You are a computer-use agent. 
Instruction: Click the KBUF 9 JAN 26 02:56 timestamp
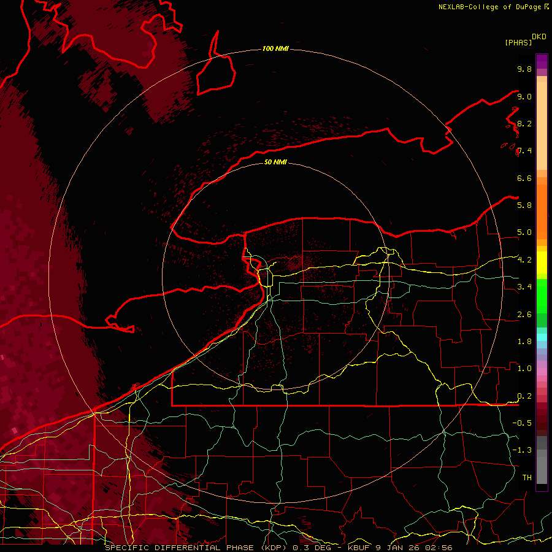pyautogui.click(x=400, y=548)
